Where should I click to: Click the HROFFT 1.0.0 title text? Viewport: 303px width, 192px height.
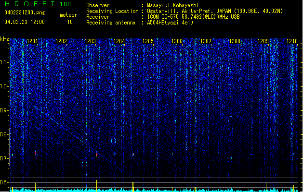(38, 4)
